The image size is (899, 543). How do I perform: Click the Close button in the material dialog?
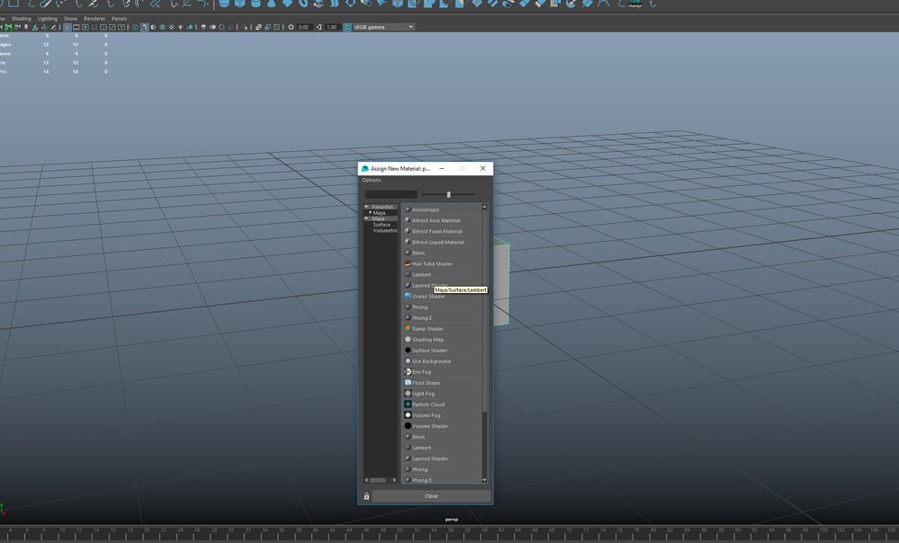tap(431, 496)
